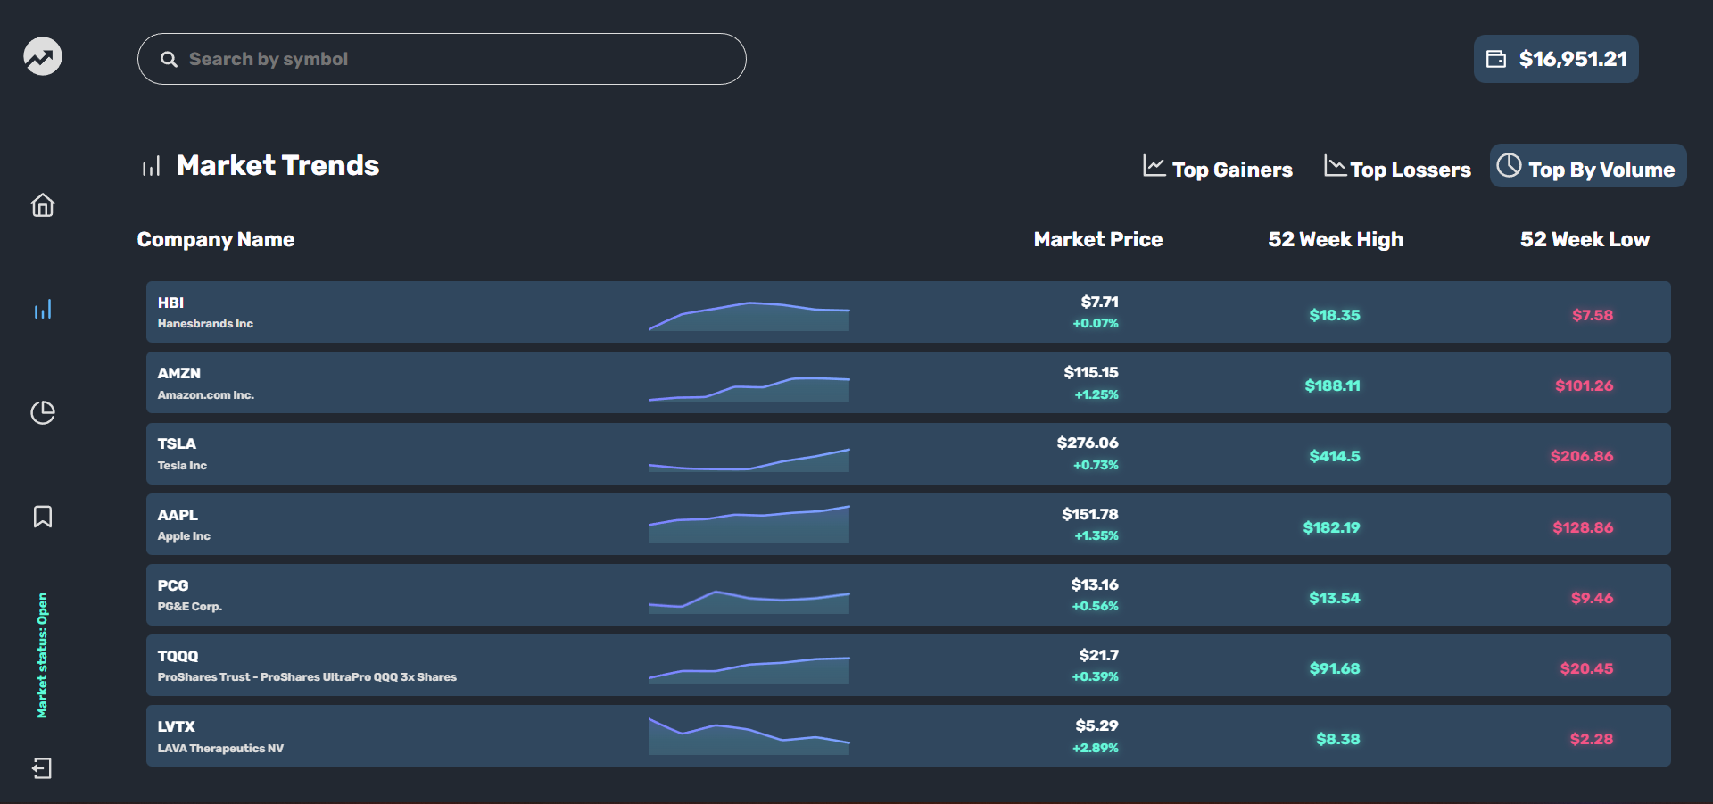Click the $101.26 52 week low
This screenshot has width=1713, height=804.
coord(1584,385)
